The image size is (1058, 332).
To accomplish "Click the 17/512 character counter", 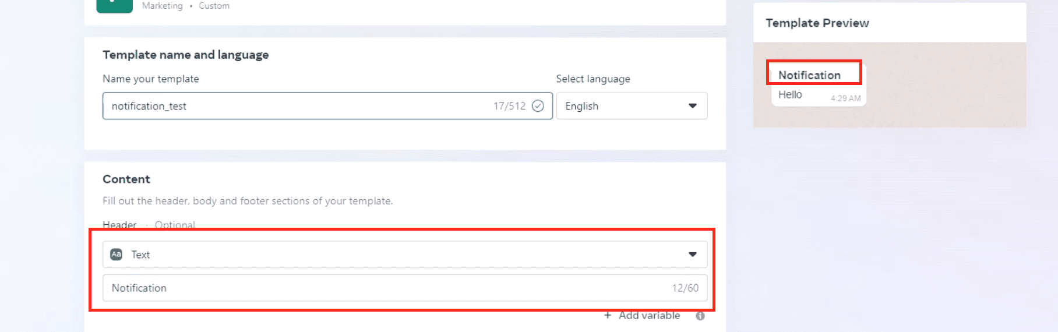I will pos(509,106).
